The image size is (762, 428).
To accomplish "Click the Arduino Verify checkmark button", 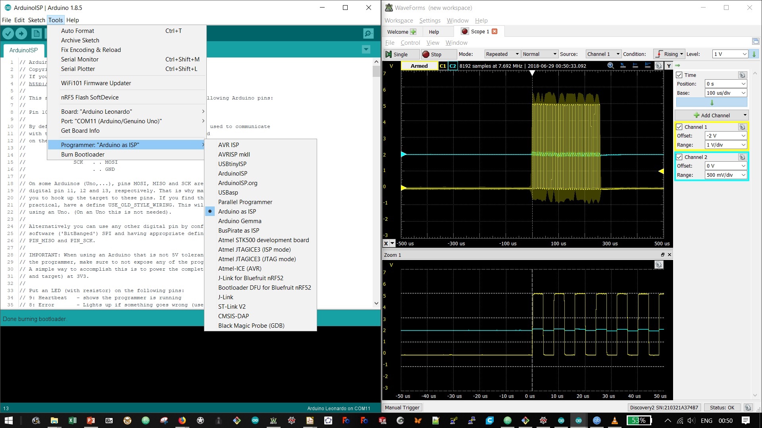I will [8, 34].
